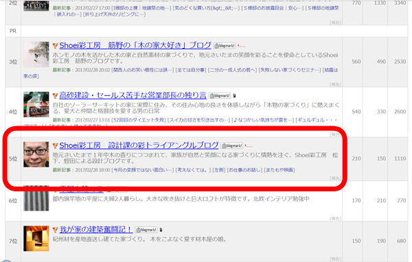
Task: Click the 6位 rank cell
Action: [x=13, y=201]
